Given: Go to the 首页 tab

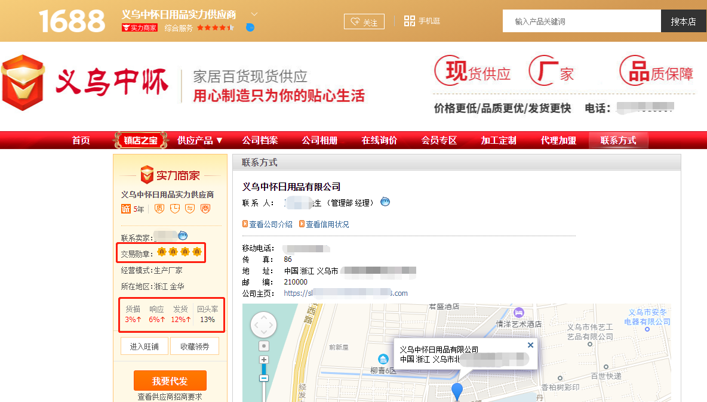Looking at the screenshot, I should (x=81, y=140).
